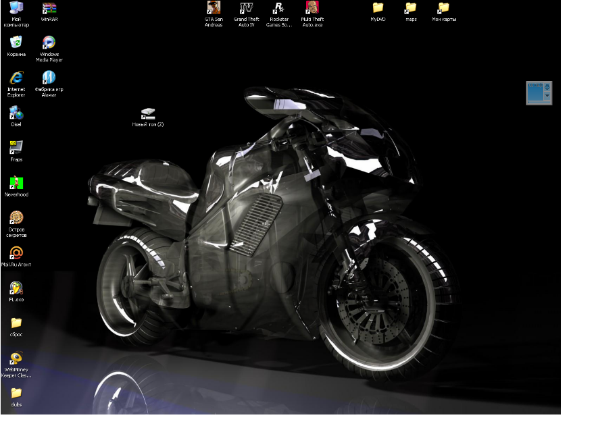Click the Windows Media Player icon
Image resolution: width=596 pixels, height=428 pixels.
point(49,43)
